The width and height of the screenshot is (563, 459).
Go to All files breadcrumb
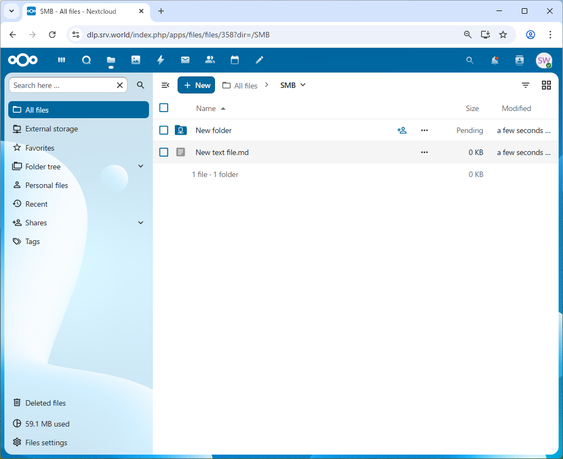tap(240, 85)
